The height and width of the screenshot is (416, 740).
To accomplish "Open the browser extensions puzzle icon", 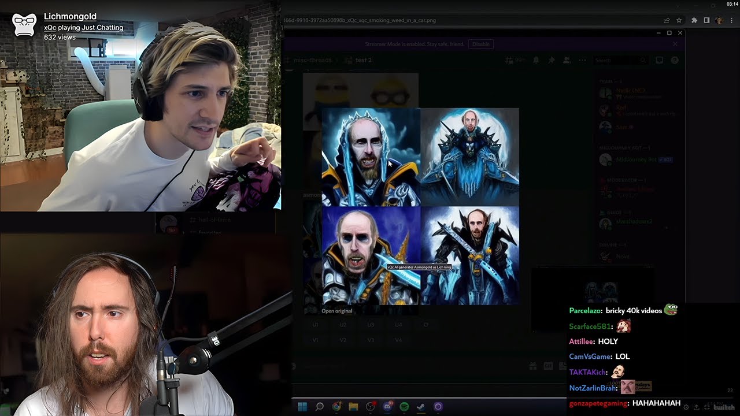I will 694,20.
